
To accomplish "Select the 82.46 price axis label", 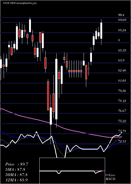I will 122,70.
